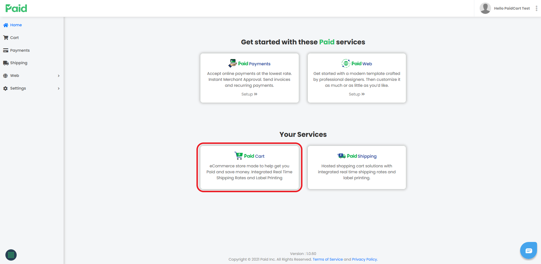This screenshot has width=541, height=264.
Task: Select the Cart icon in the sidebar
Action: [x=5, y=37]
